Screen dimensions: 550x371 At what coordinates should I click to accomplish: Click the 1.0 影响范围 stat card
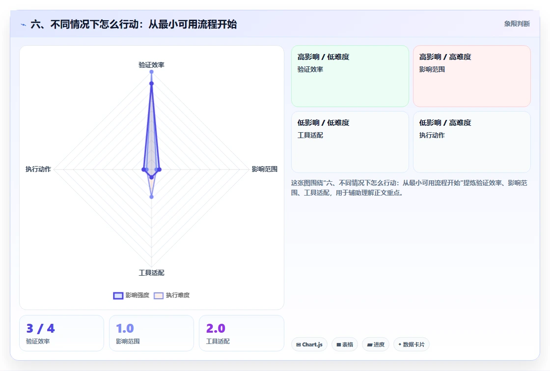(152, 333)
